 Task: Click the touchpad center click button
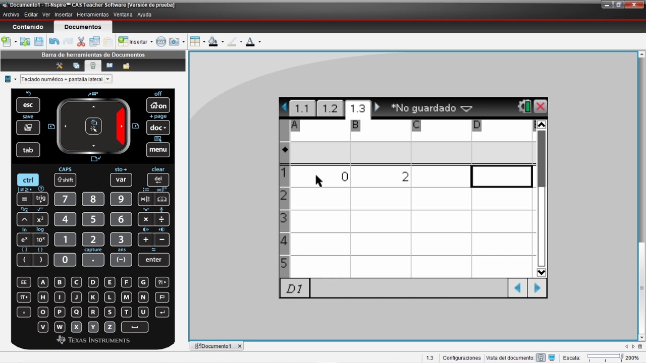93,127
